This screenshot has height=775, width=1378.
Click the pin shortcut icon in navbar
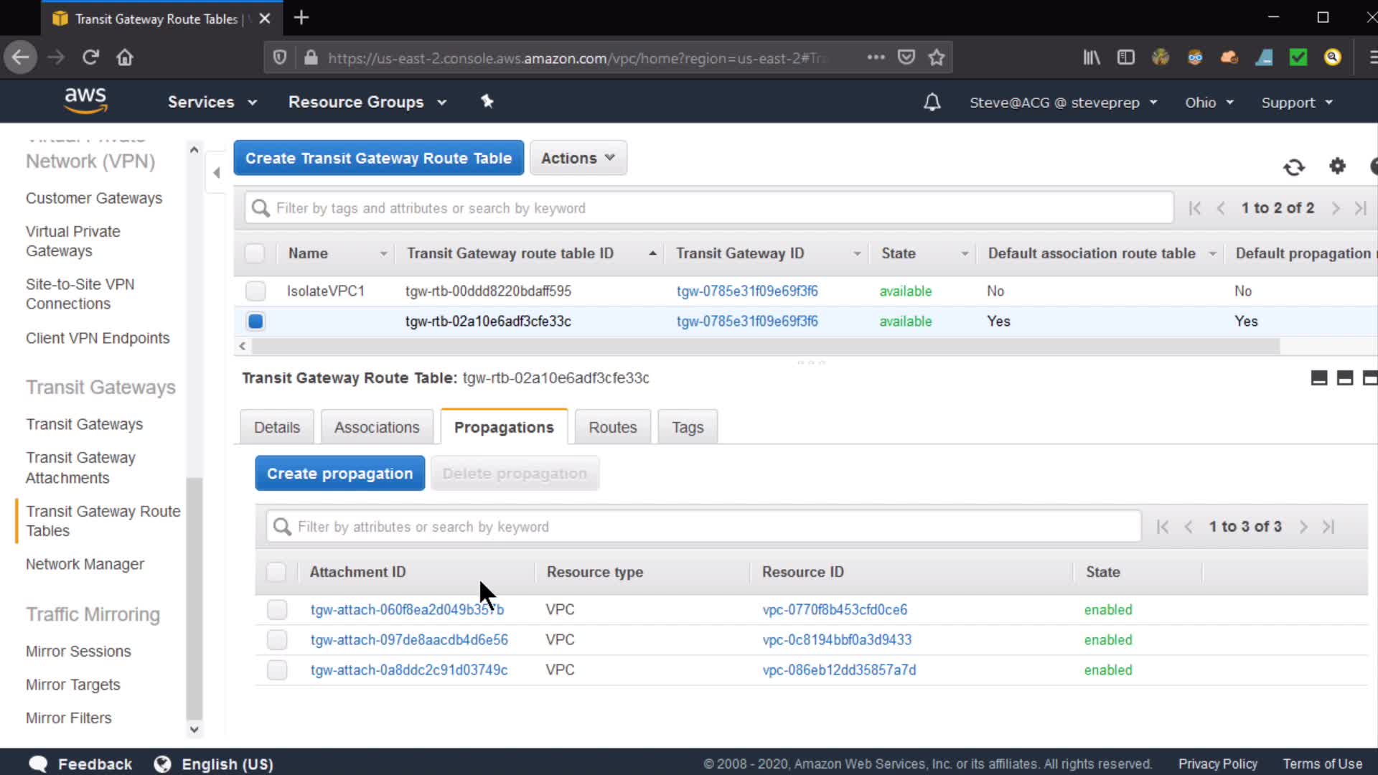click(x=487, y=102)
